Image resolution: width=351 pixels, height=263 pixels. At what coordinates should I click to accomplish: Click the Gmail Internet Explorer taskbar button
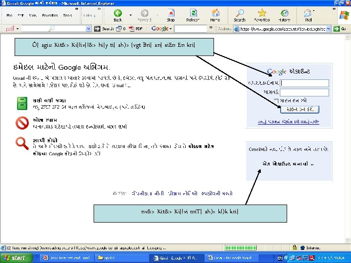[176, 258]
